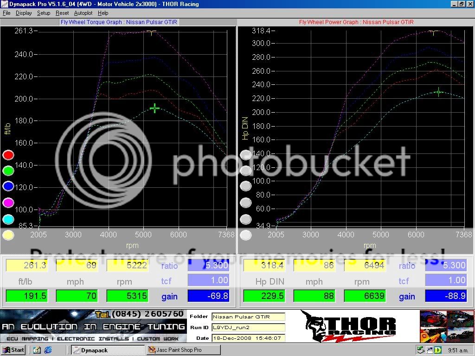Viewport: 475px width, 356px height.
Task: Toggle the yellow run indicator on torque graph
Action: coord(8,235)
